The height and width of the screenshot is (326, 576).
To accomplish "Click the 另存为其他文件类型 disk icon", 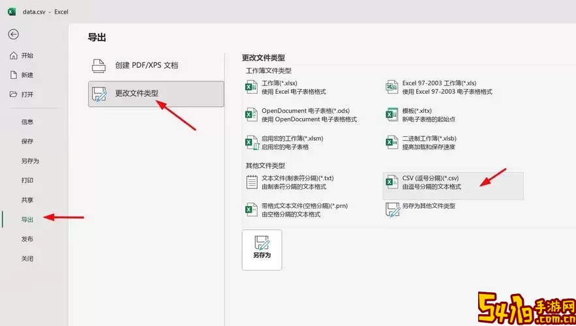I will [393, 210].
